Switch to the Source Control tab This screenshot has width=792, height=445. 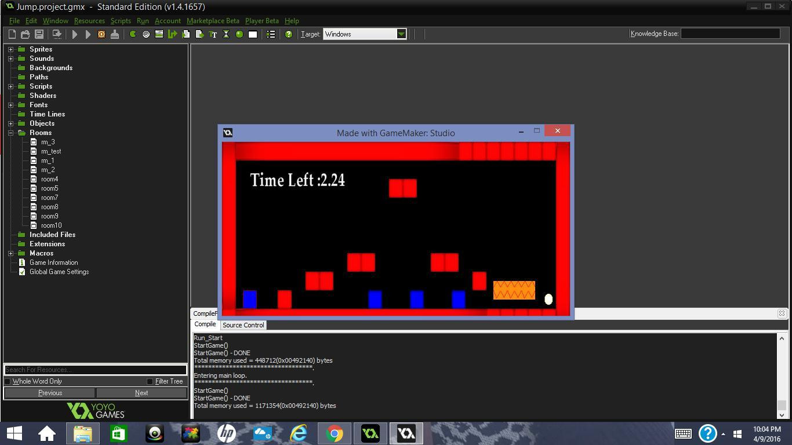pyautogui.click(x=244, y=325)
